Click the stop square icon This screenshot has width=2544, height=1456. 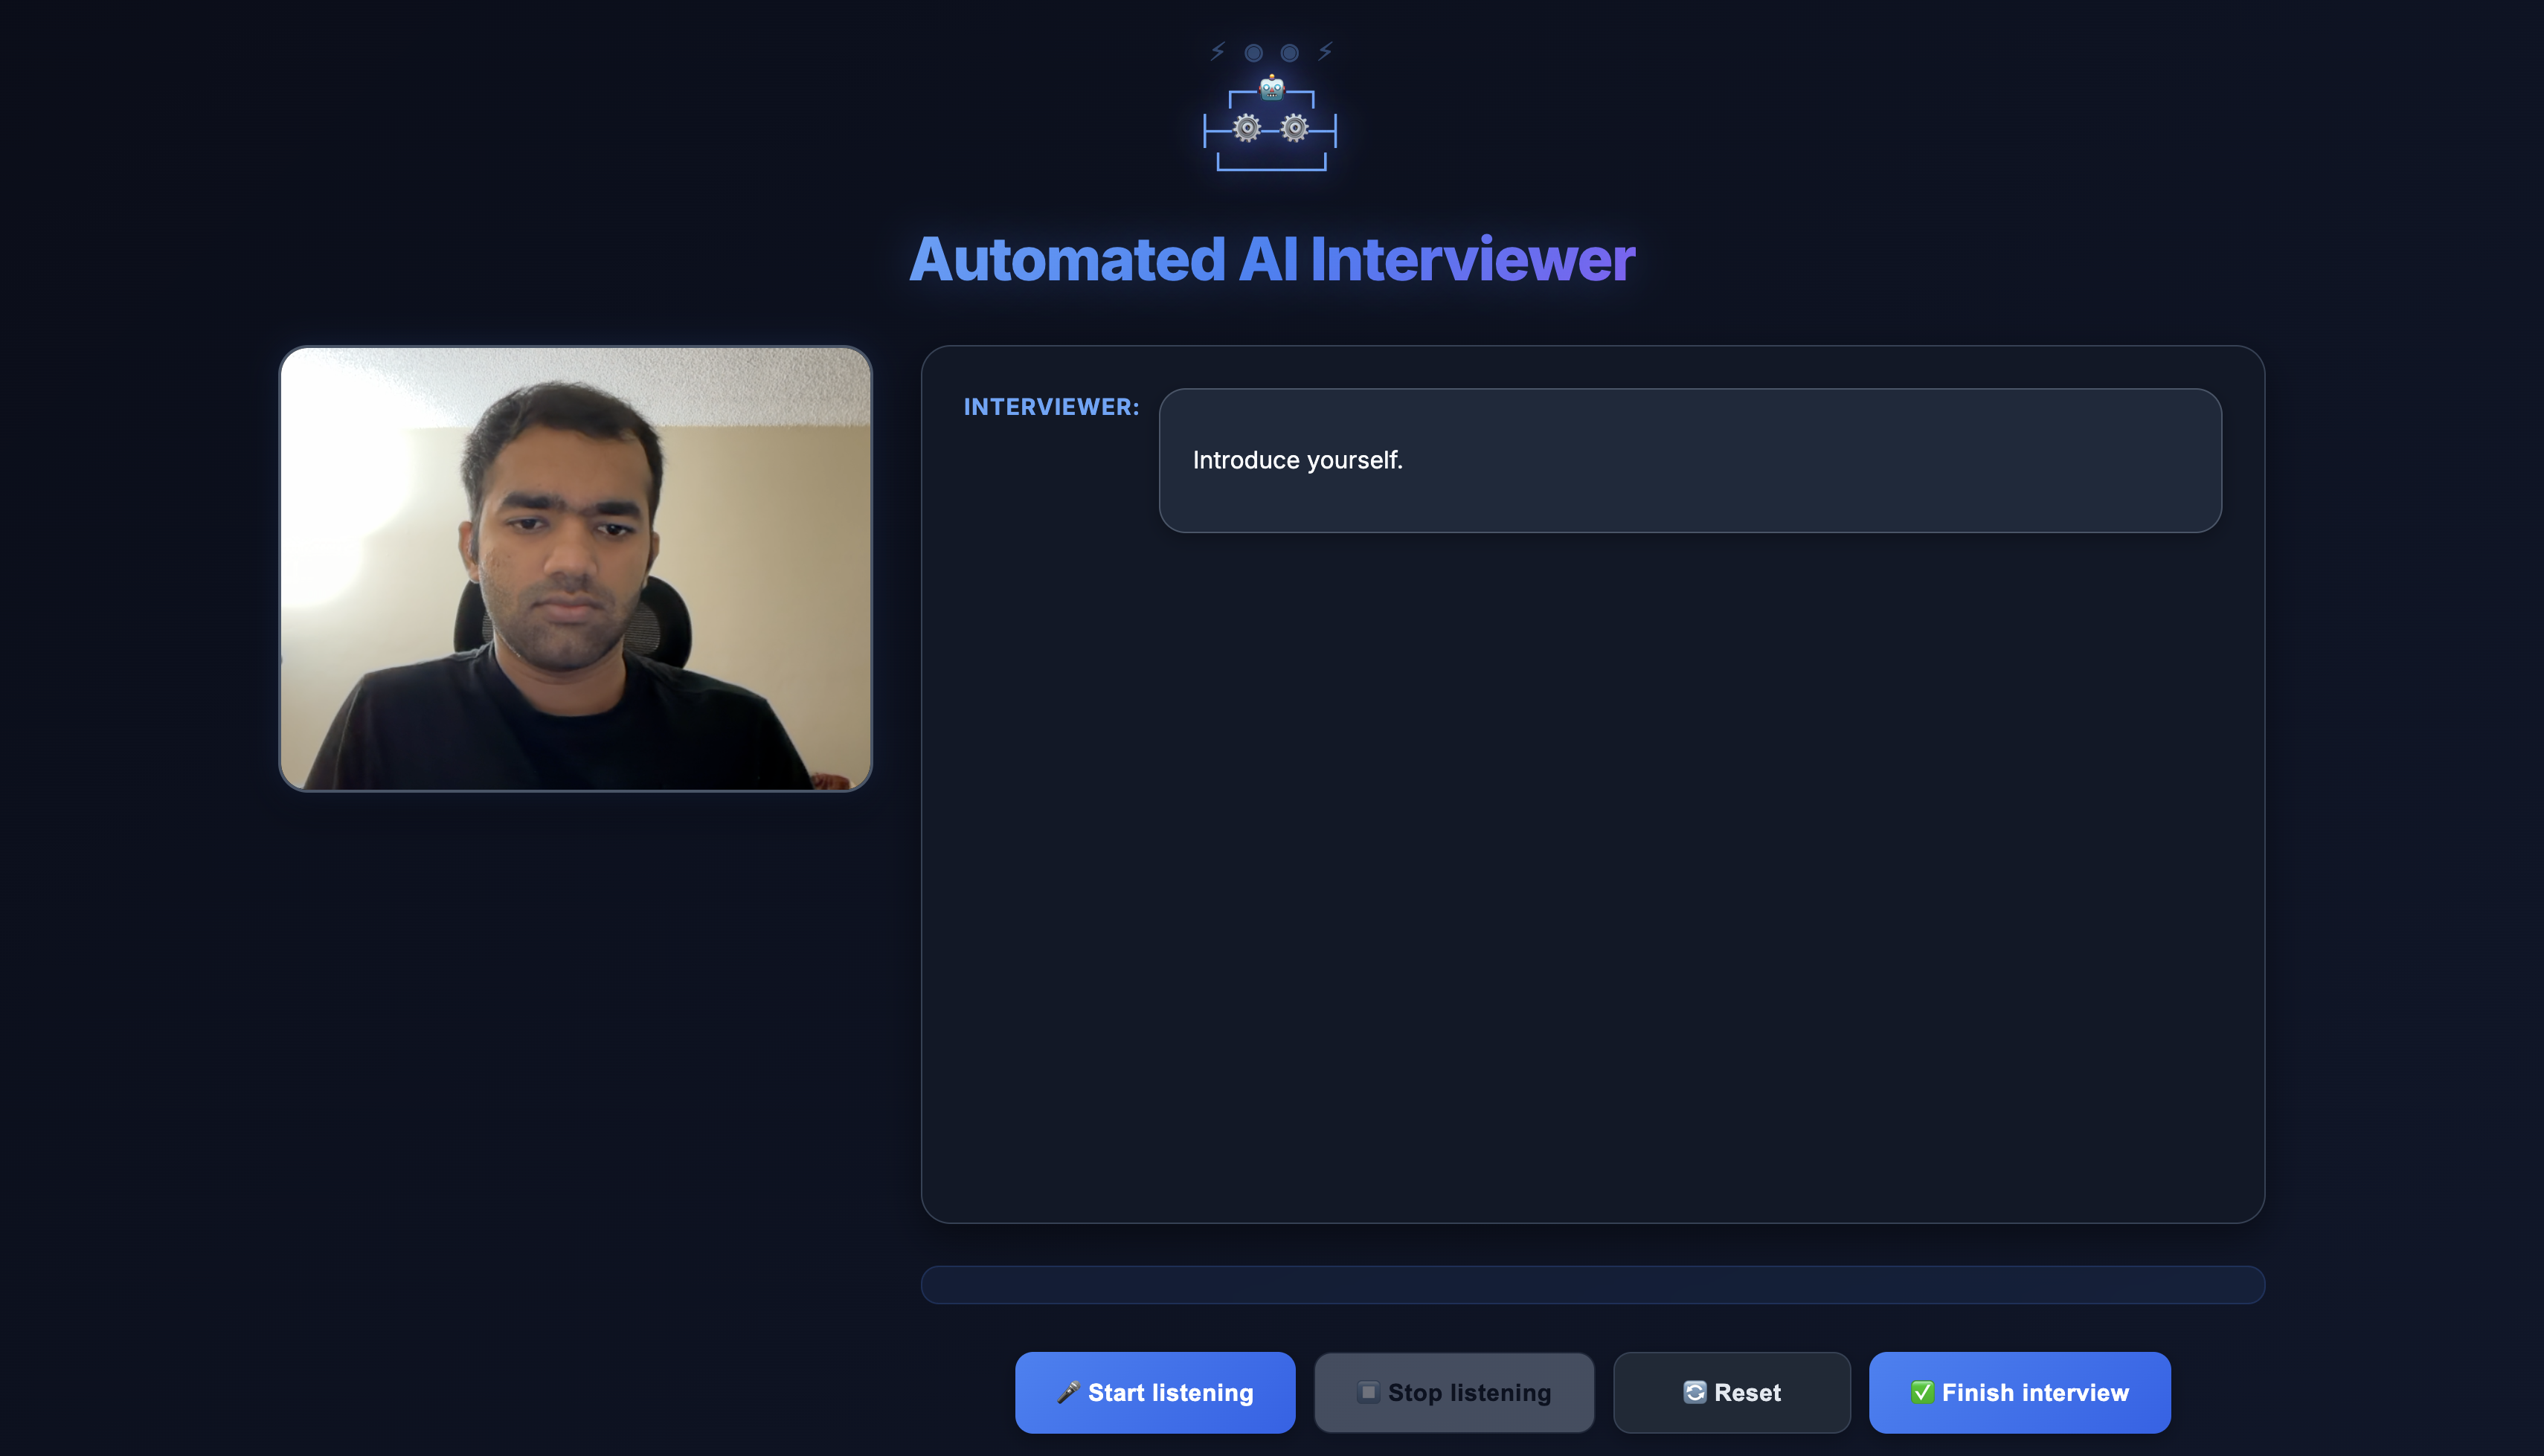pos(1368,1392)
